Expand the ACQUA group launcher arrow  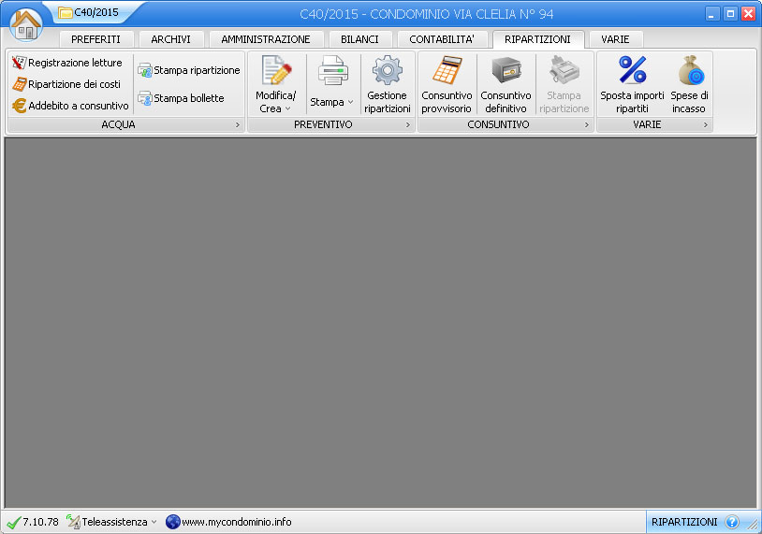click(237, 124)
